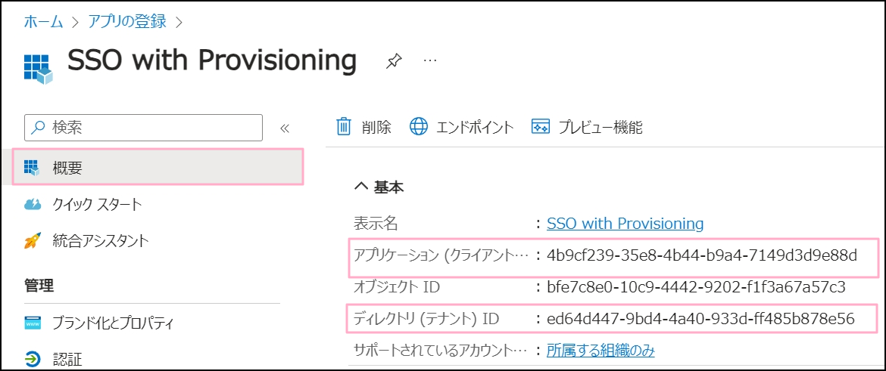Collapse the 基本 essentials section
886x371 pixels.
[x=361, y=187]
